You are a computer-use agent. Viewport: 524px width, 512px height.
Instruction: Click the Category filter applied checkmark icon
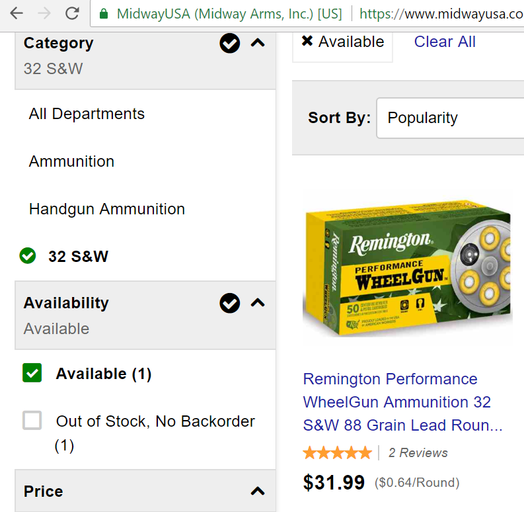[x=229, y=43]
